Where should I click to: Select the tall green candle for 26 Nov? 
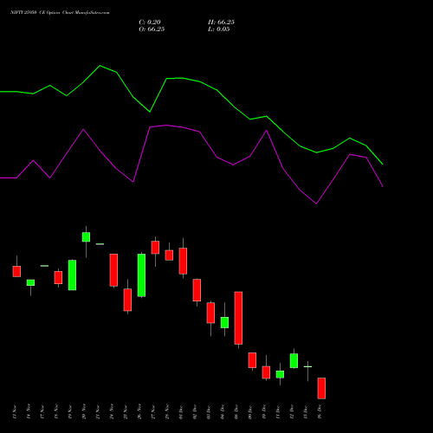141,275
